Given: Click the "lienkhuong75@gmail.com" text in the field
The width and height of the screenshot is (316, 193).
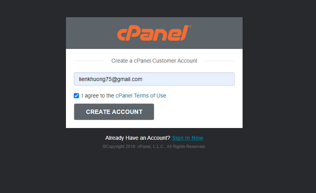Looking at the screenshot, I should [x=111, y=79].
